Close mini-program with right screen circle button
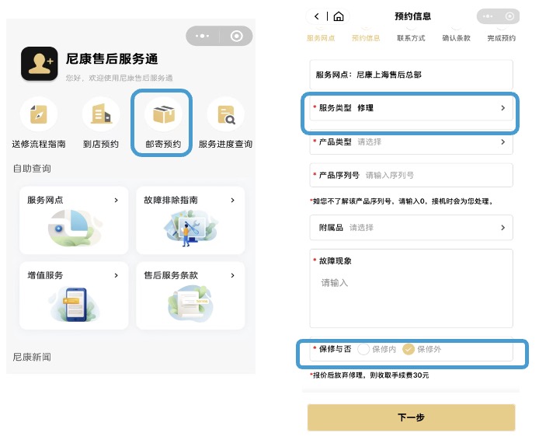The width and height of the screenshot is (539, 440). (509, 16)
